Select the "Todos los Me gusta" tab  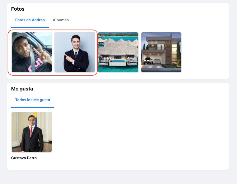33,100
